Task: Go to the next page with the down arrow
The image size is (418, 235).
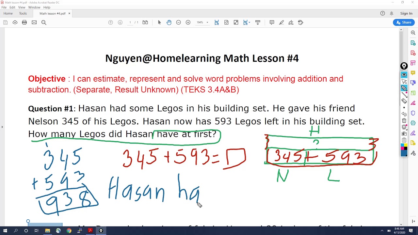Action: (x=120, y=23)
